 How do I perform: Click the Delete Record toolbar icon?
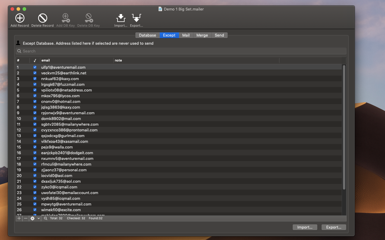pyautogui.click(x=42, y=18)
